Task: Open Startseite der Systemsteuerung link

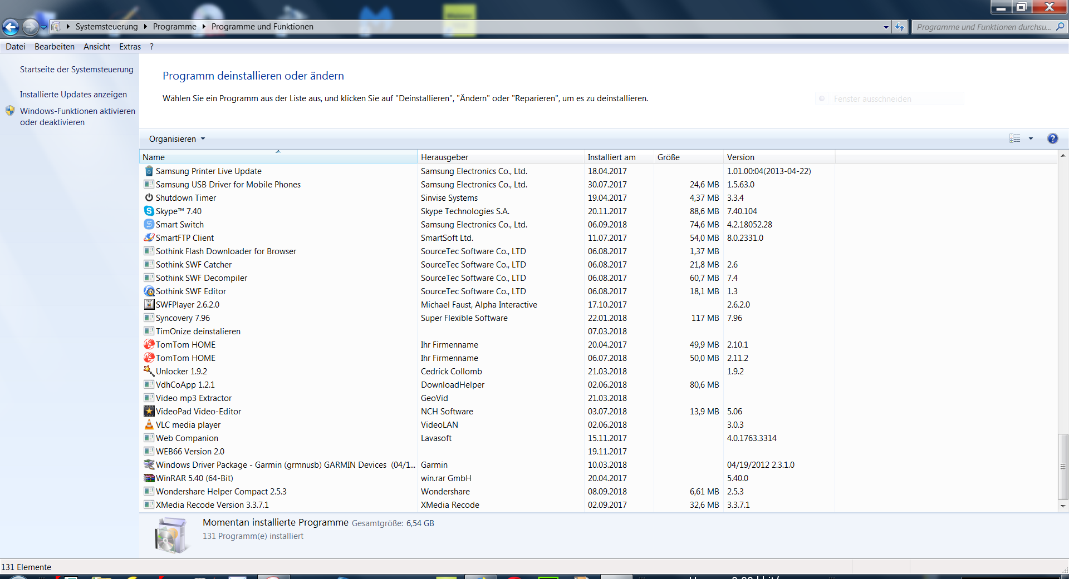Action: coord(77,70)
